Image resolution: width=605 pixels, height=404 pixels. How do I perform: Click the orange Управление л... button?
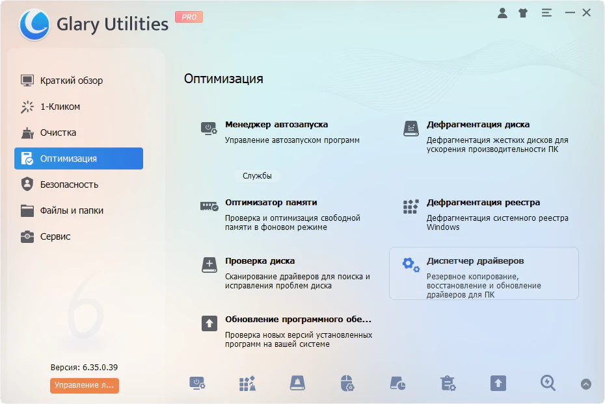[x=84, y=386]
